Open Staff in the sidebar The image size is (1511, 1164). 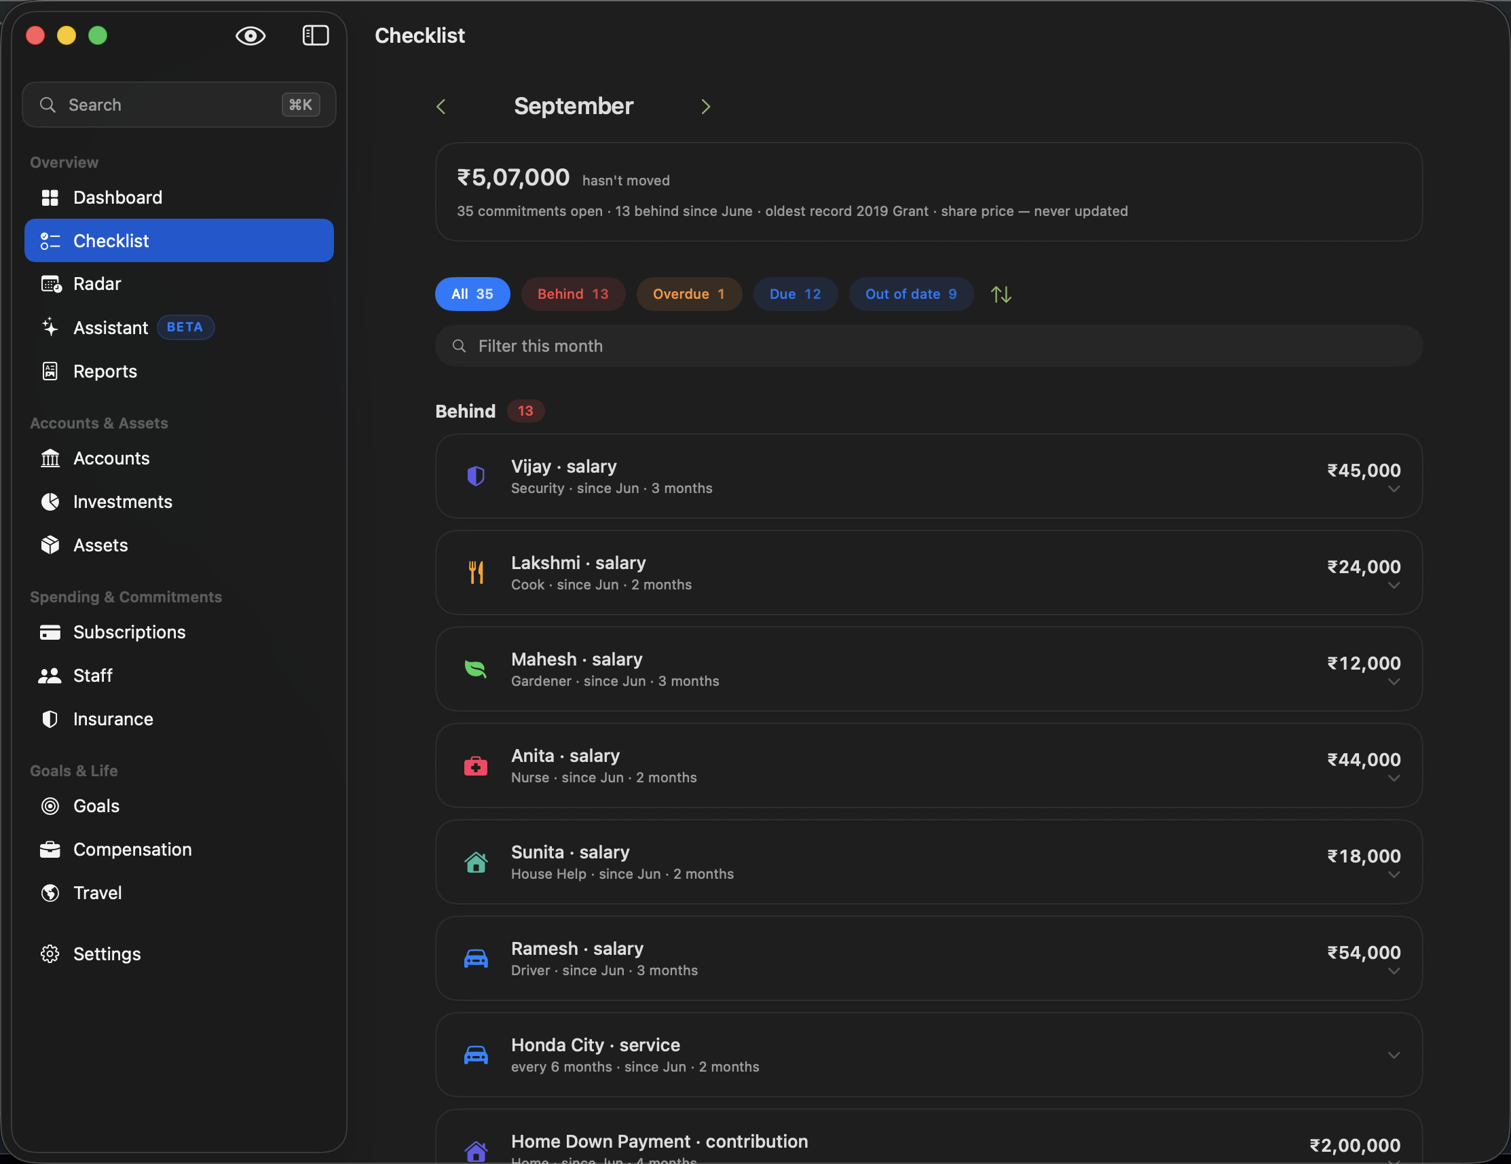pyautogui.click(x=179, y=676)
